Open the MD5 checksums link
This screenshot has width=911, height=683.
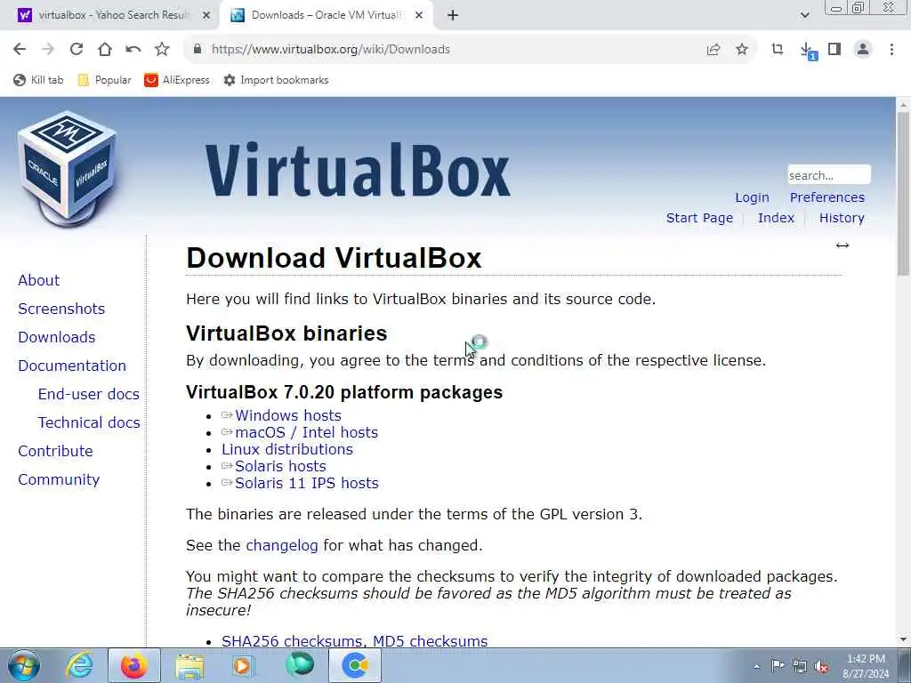tap(430, 641)
